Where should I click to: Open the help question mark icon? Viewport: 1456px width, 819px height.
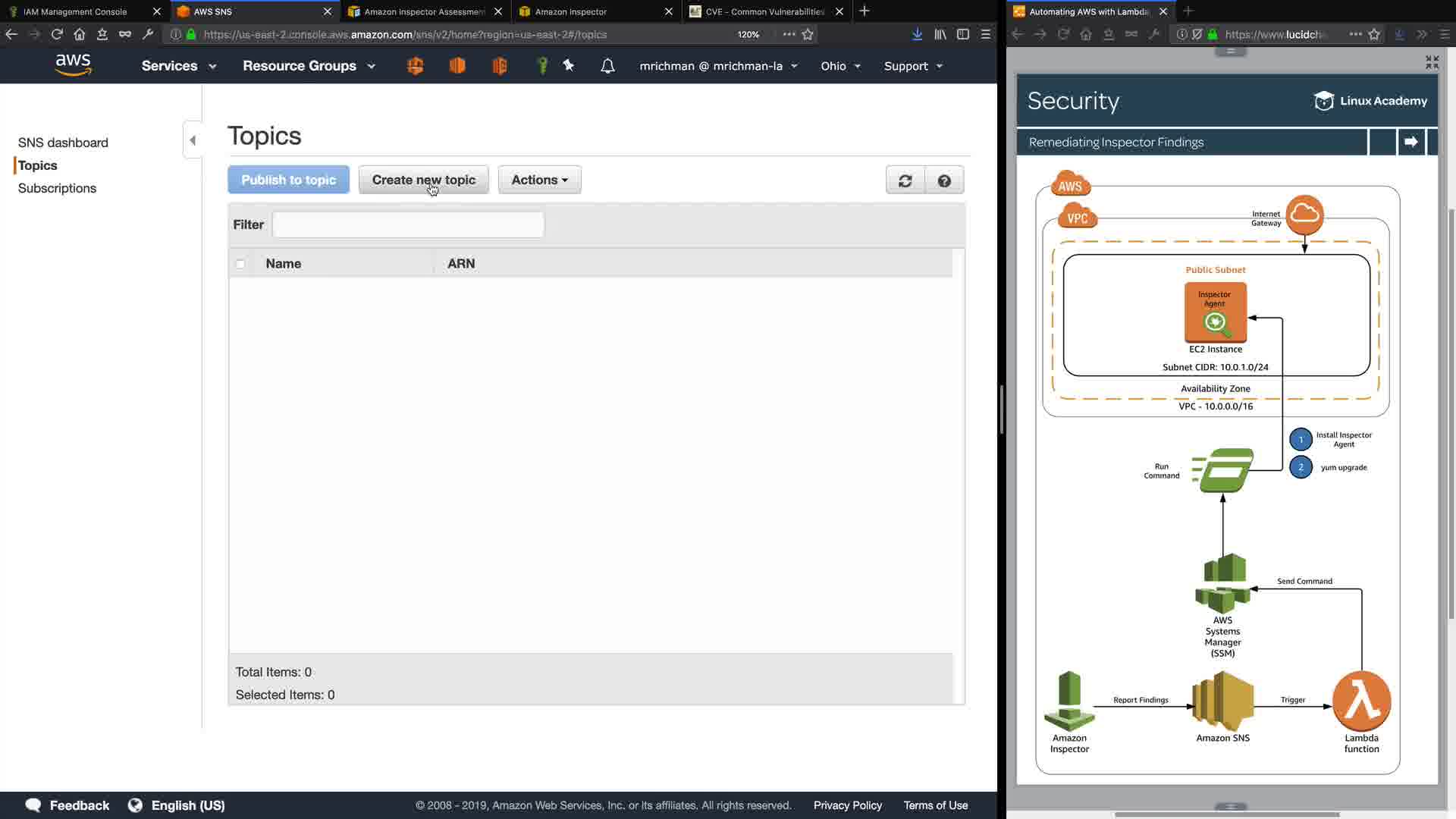point(944,180)
